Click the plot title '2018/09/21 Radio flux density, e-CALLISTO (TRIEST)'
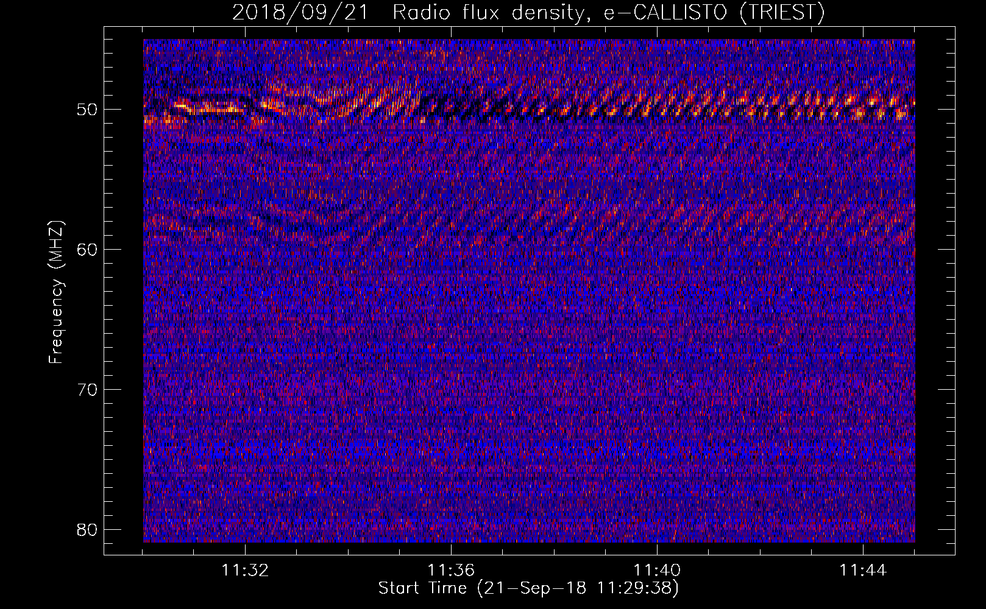 tap(528, 12)
